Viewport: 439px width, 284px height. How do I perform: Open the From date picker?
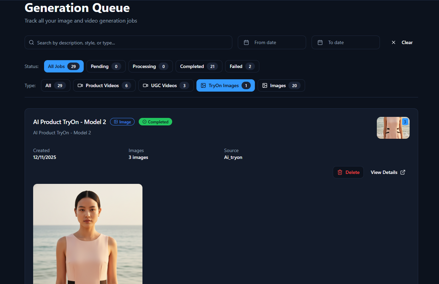[272, 43]
